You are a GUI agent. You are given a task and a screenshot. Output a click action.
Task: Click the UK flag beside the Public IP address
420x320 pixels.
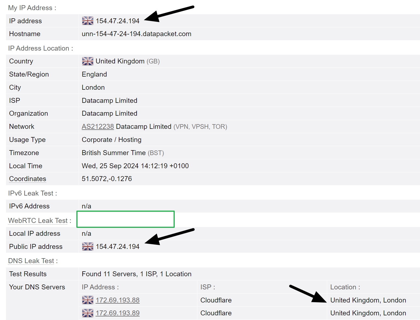(87, 246)
